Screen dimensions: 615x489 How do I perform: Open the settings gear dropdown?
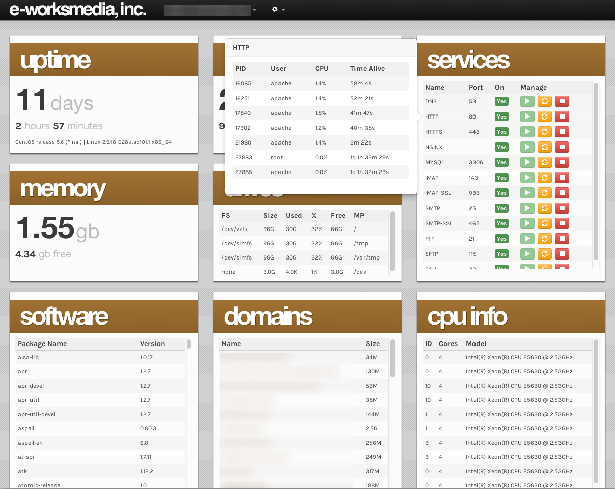[278, 10]
